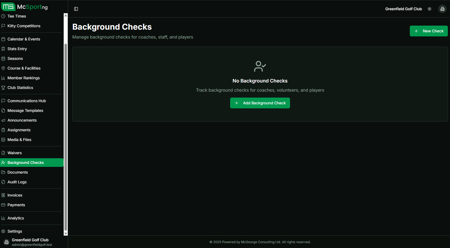
Task: Click the map pin icon for Course & Facilities
Action: pyautogui.click(x=3, y=68)
